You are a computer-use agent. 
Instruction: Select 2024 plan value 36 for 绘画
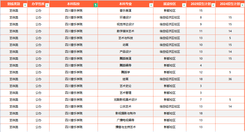click(x=230, y=79)
